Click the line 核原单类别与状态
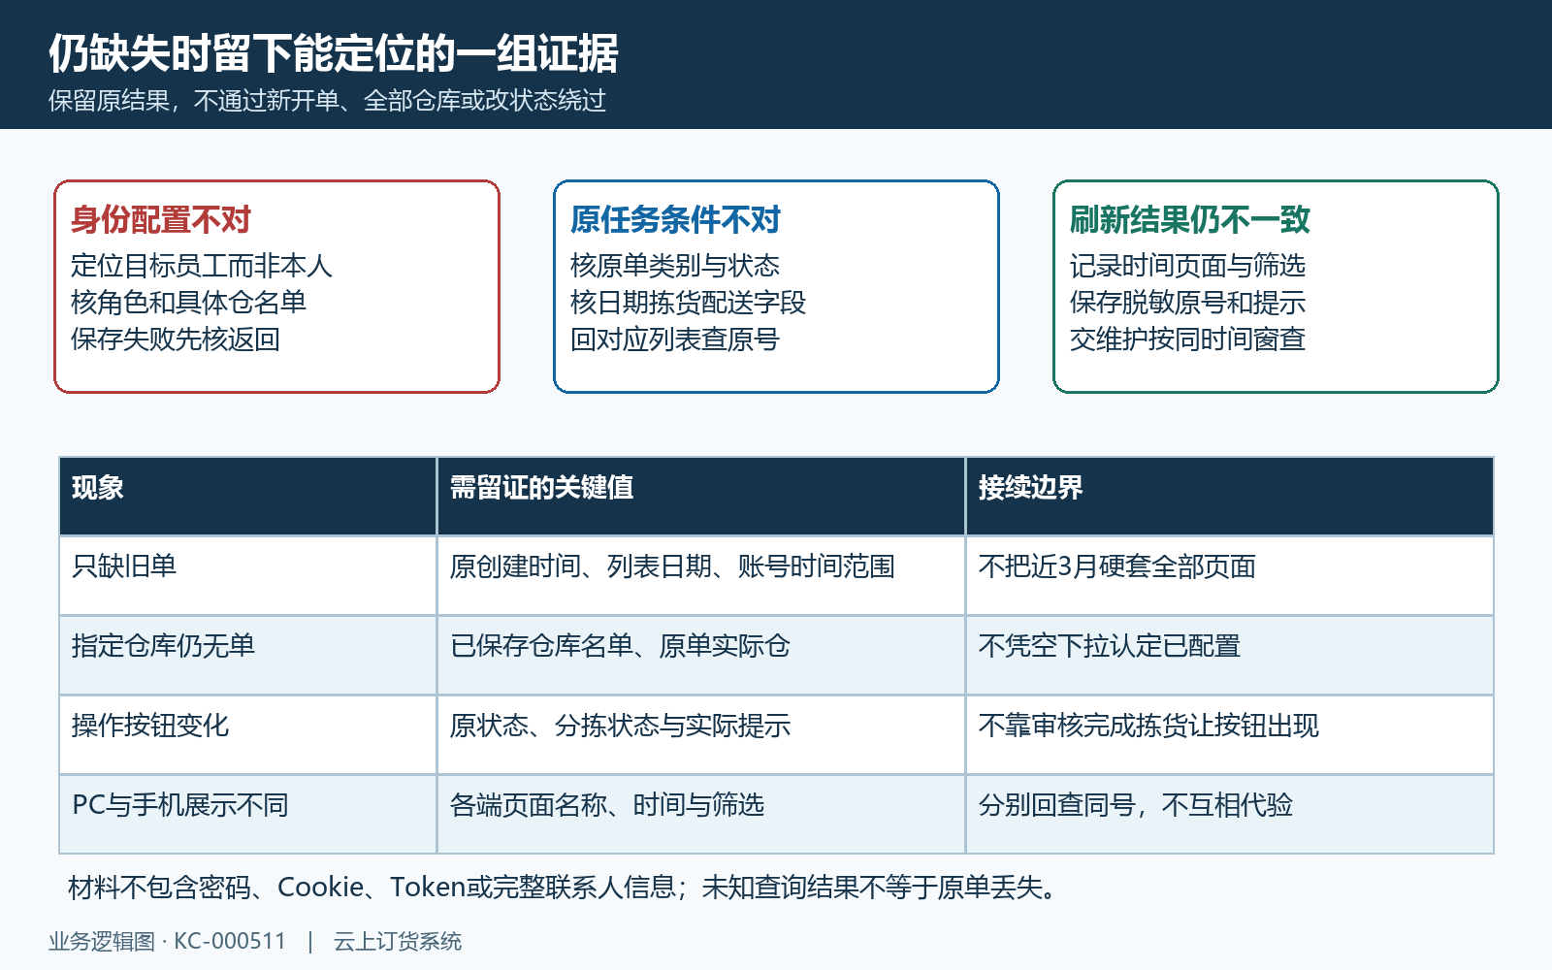The width and height of the screenshot is (1552, 970). click(675, 266)
